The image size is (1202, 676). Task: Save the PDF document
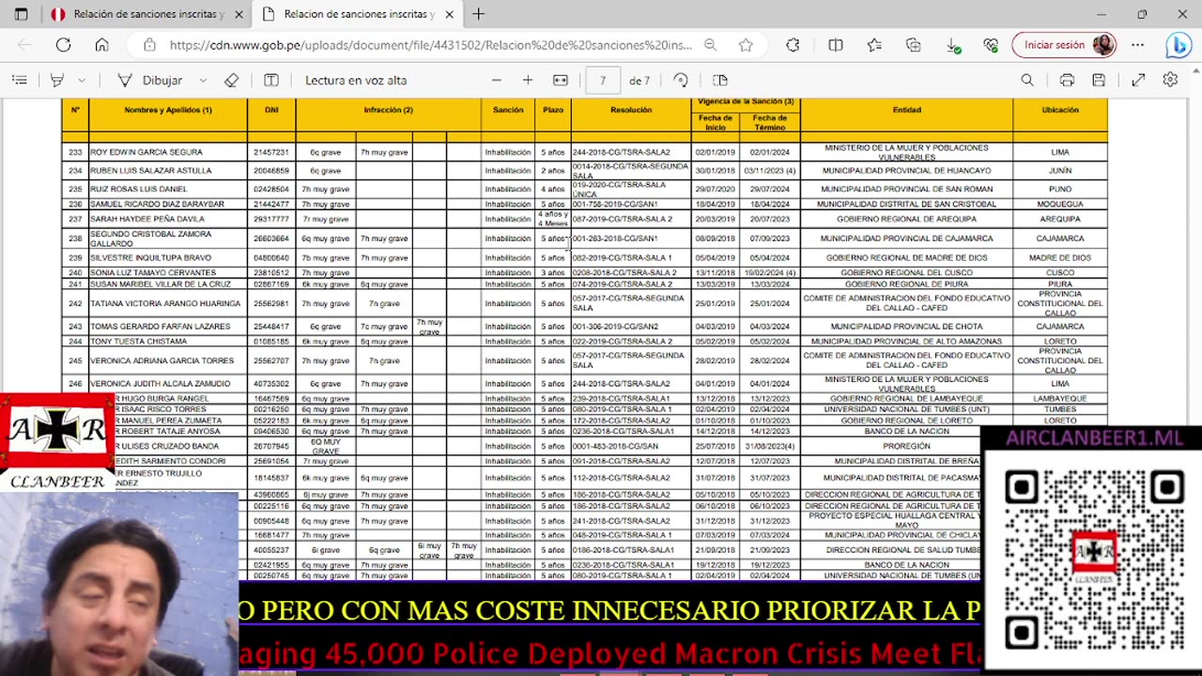click(x=1099, y=81)
